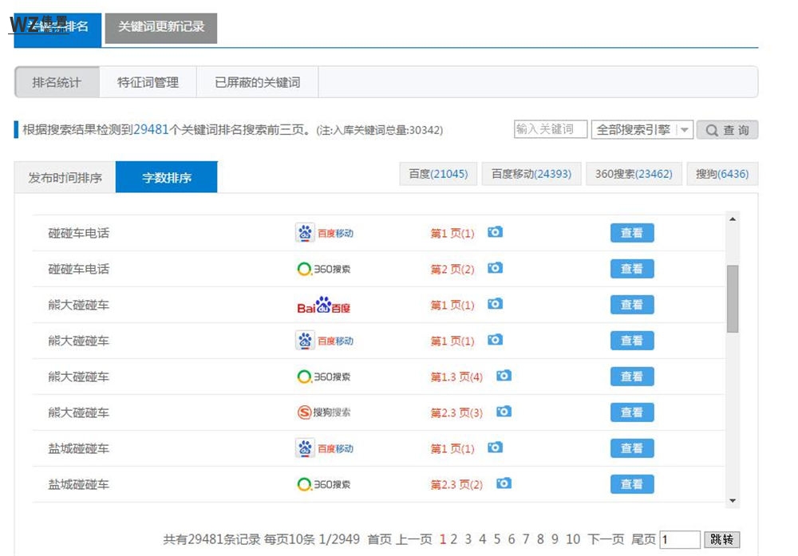Click the camera icon in the 碰碰车电话 百度移动 row
This screenshot has height=556, width=798.
(x=495, y=233)
